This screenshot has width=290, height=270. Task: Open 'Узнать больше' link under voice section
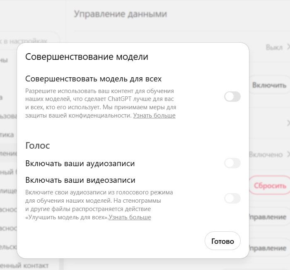click(130, 217)
